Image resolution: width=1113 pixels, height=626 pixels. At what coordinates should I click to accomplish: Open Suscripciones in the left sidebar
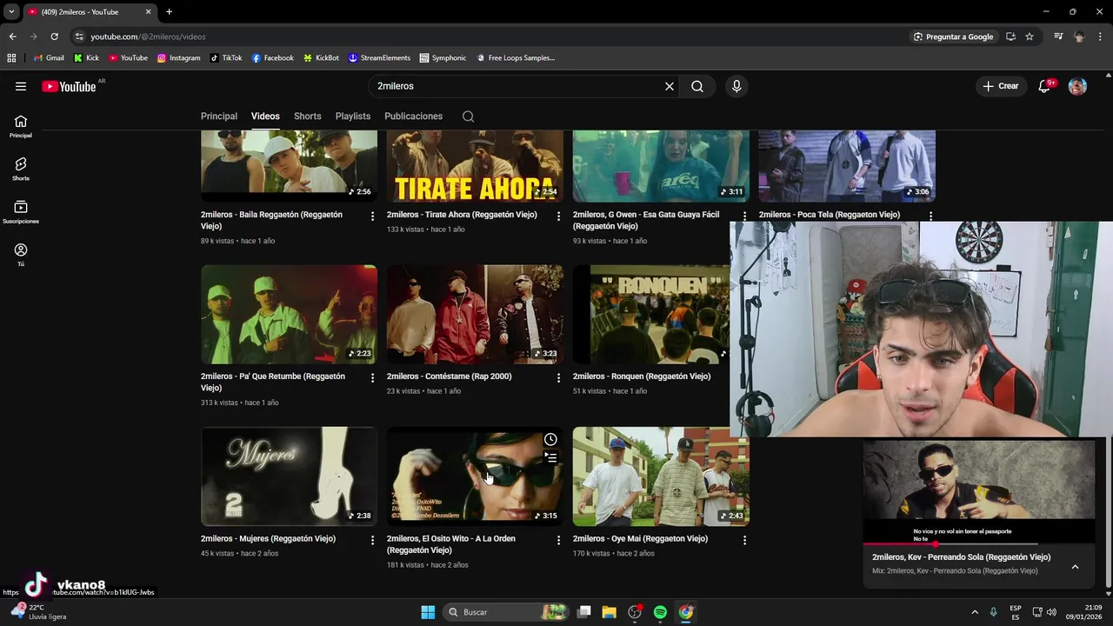(21, 212)
